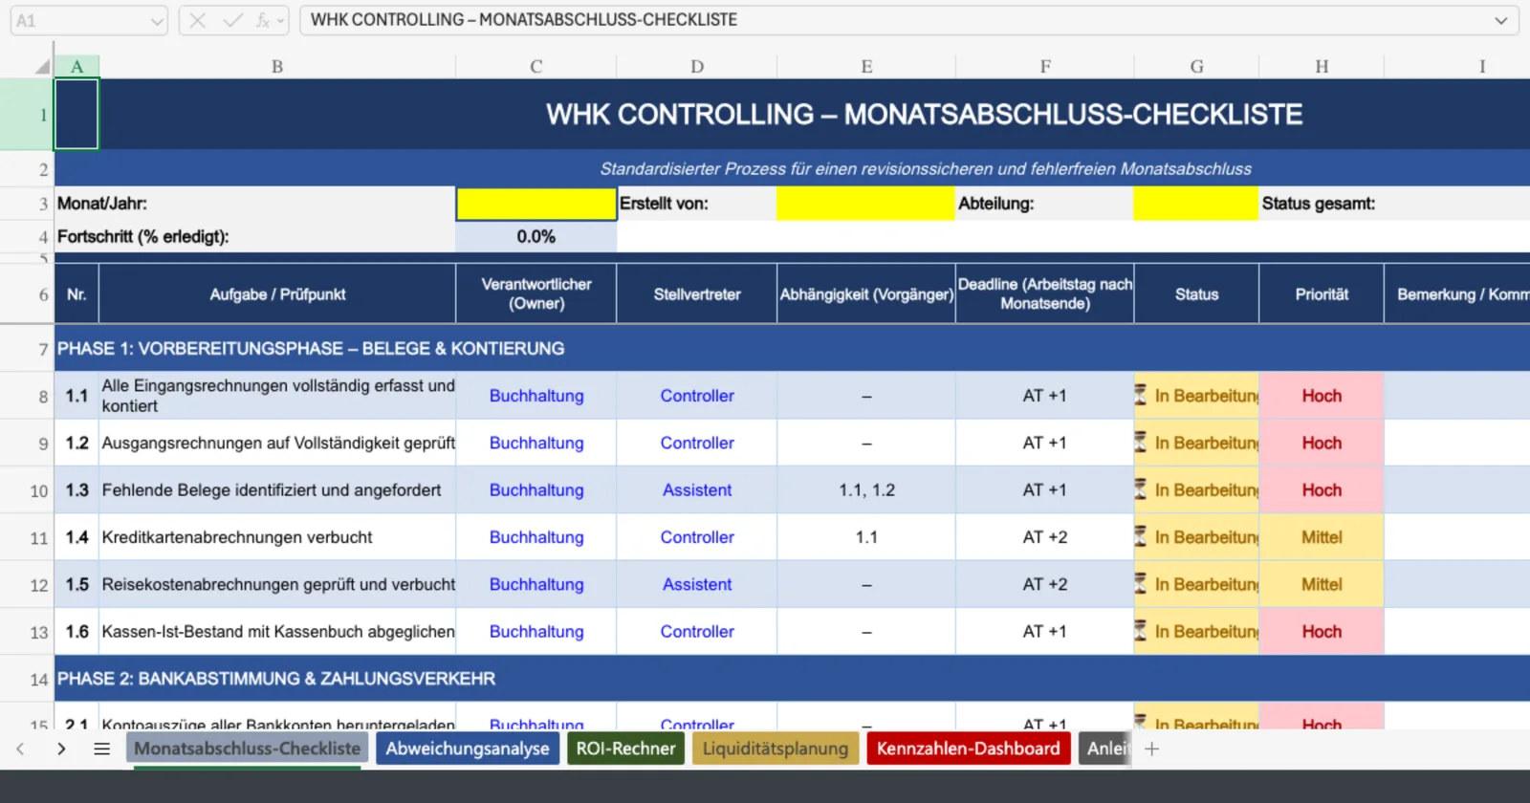Screen dimensions: 1530x803
Task: Select 'Reisekostenabrechnungen geprüft und verbucht' cell
Action: [x=277, y=584]
